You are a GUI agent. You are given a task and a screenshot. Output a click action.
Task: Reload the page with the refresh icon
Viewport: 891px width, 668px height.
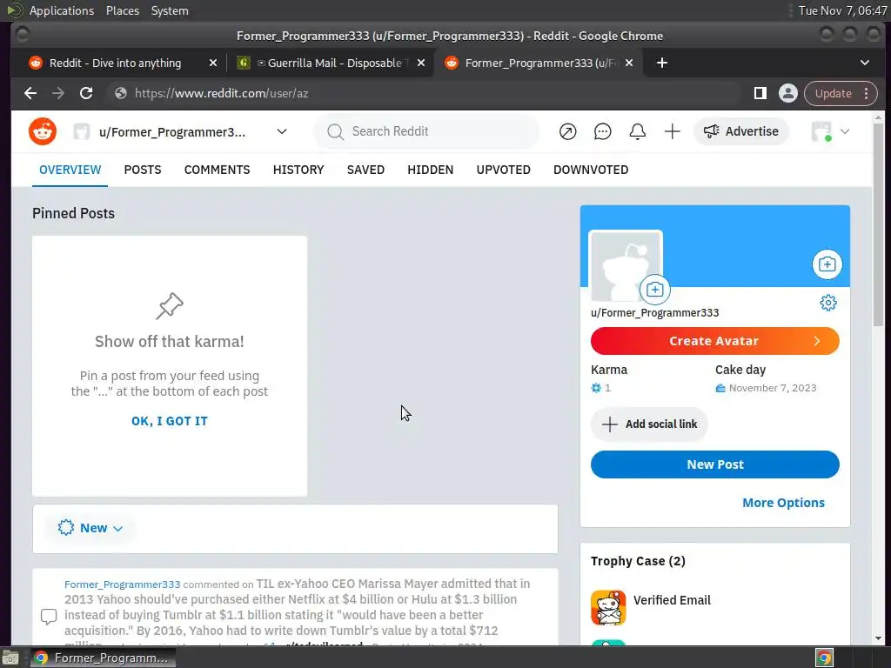tap(86, 93)
